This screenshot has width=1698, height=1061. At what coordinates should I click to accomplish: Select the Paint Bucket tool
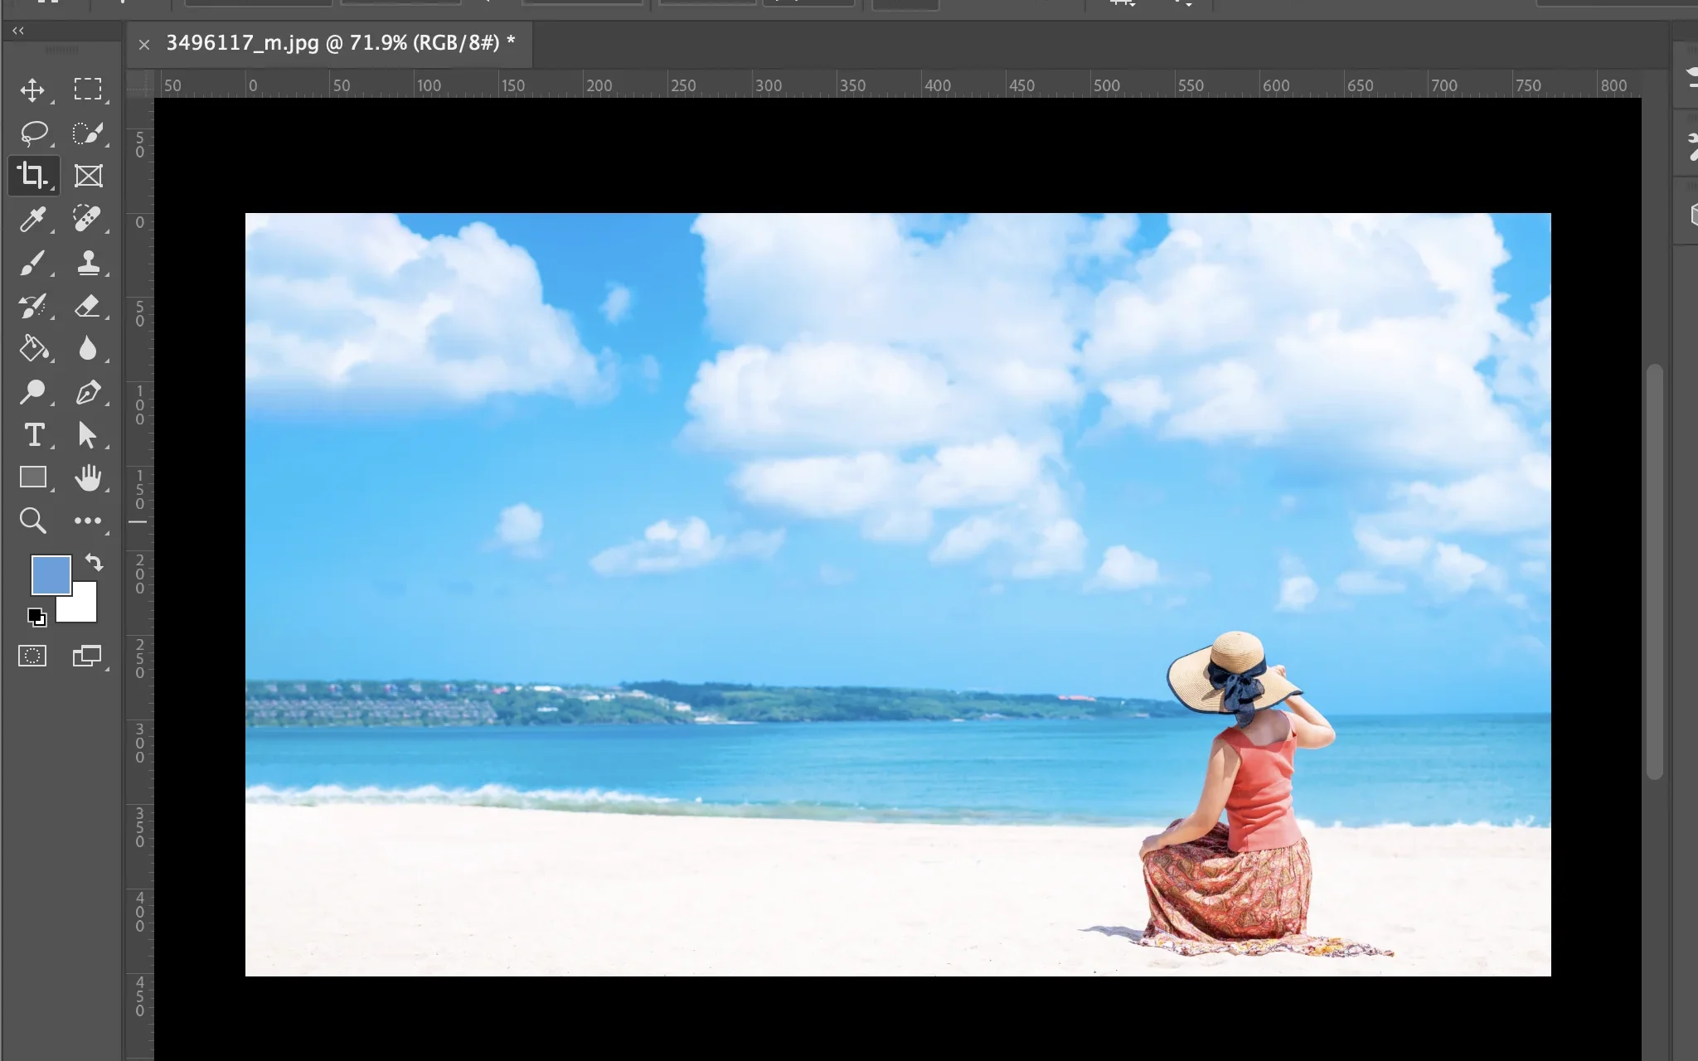(x=34, y=349)
